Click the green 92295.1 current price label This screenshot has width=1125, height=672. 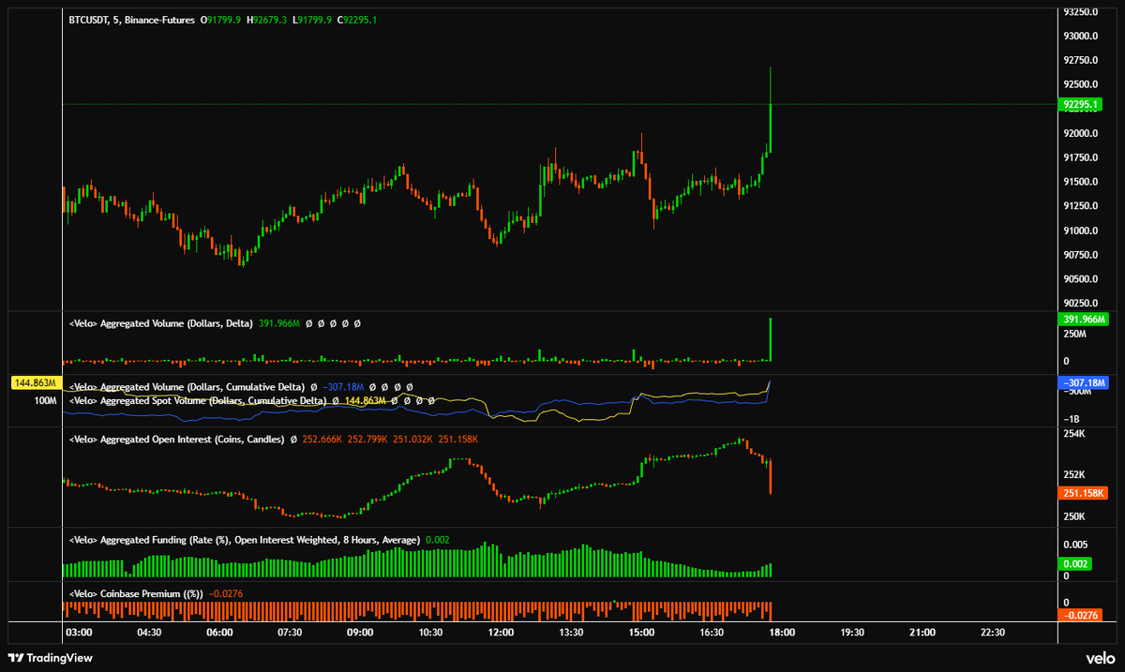tap(1080, 105)
